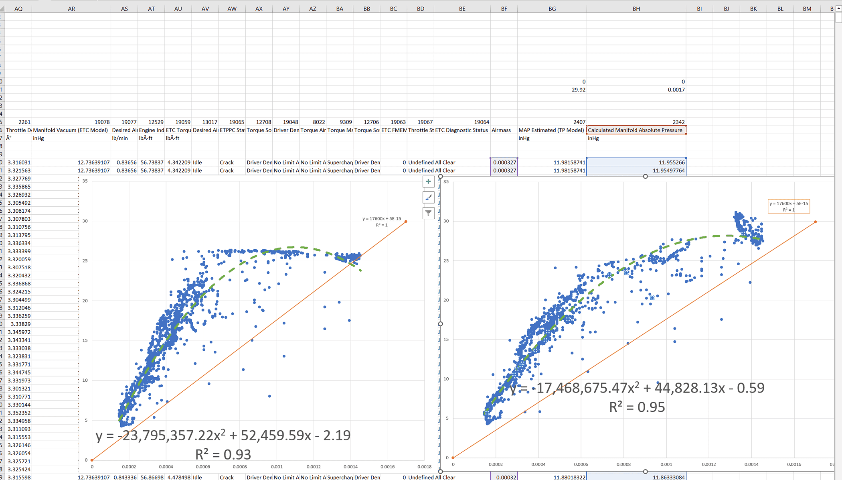Open the Chart Filters funnel button
This screenshot has height=480, width=842.
pos(428,213)
